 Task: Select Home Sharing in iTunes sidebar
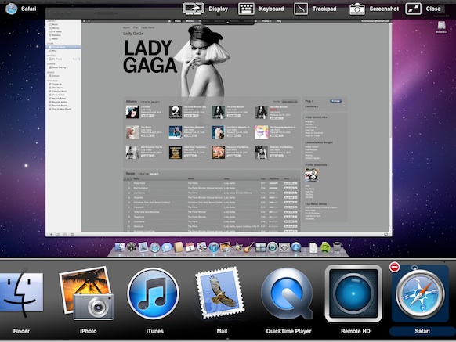tap(57, 67)
